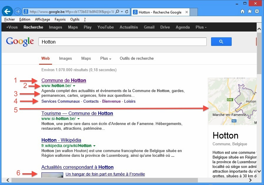Image resolution: width=264 pixels, height=185 pixels.
Task: Click the browser Back arrow button
Action: pyautogui.click(x=7, y=11)
